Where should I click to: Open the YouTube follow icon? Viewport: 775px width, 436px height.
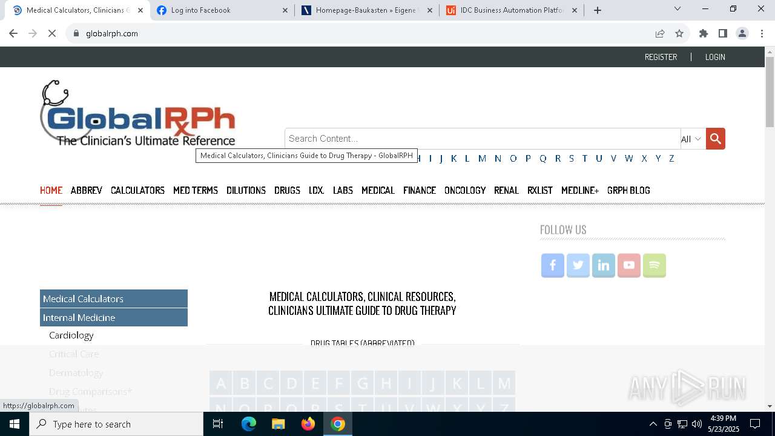(629, 265)
